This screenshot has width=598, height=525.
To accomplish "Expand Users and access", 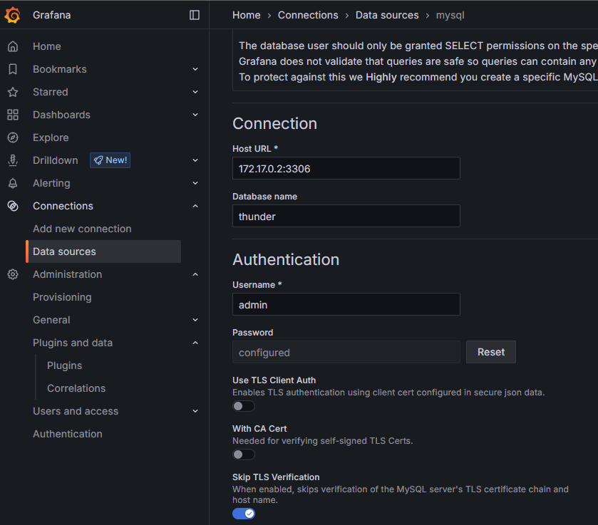I will coord(195,410).
